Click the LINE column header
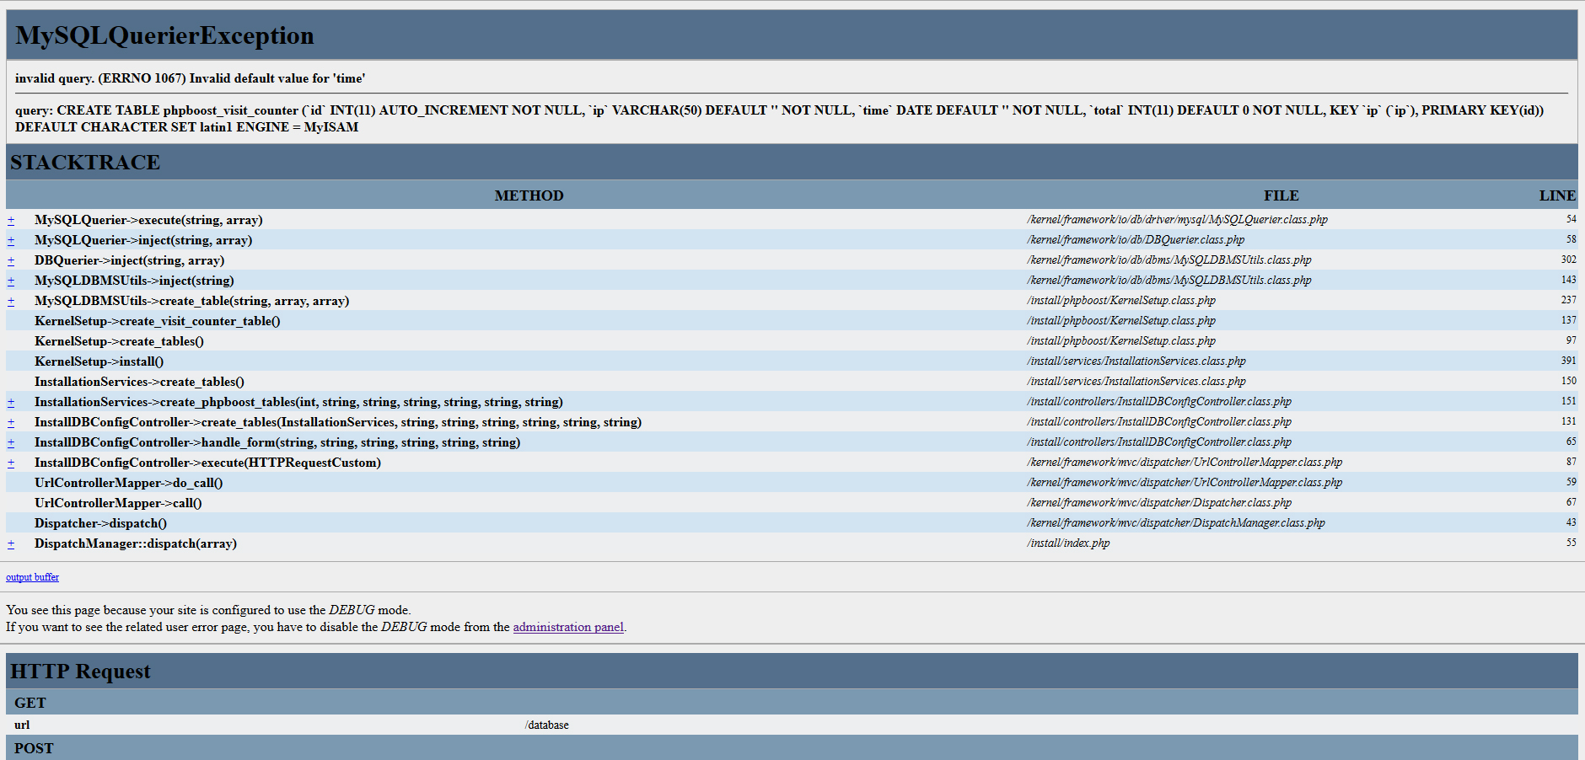This screenshot has width=1585, height=760. point(1556,195)
